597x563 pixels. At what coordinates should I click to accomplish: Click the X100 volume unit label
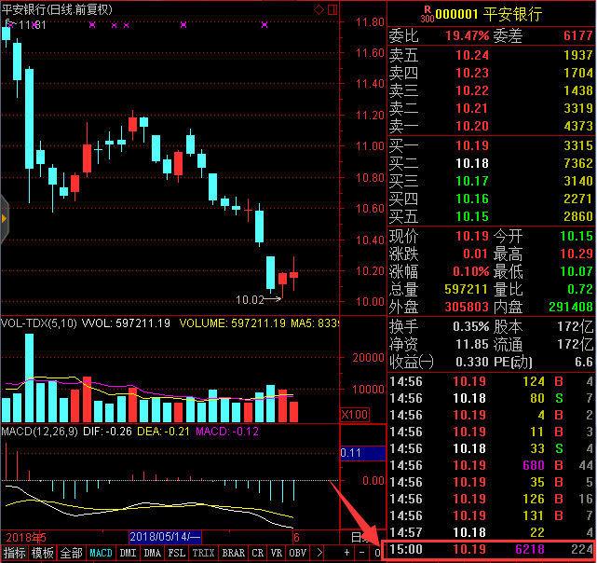(355, 415)
